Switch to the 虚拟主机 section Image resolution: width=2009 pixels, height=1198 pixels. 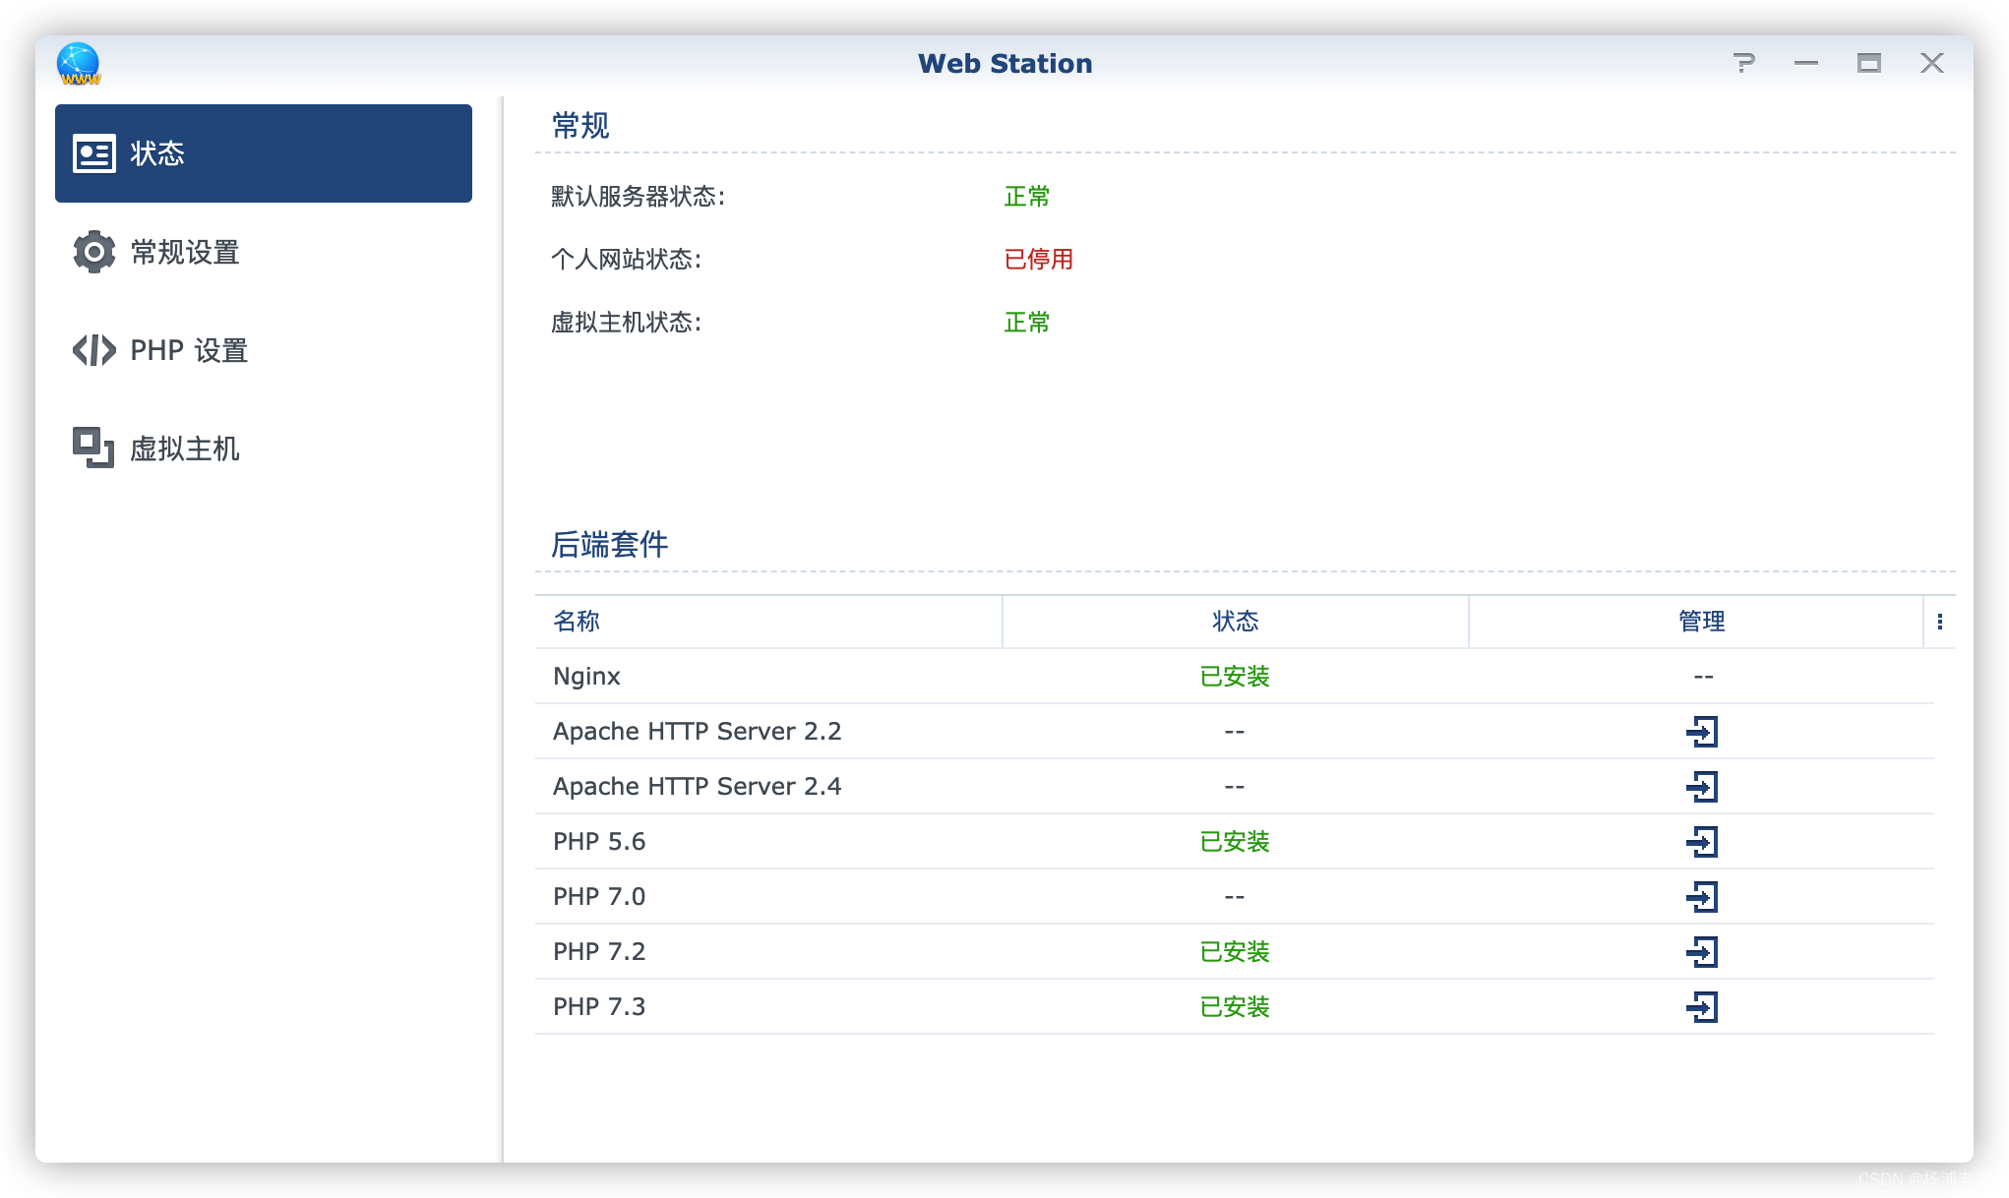click(x=264, y=449)
